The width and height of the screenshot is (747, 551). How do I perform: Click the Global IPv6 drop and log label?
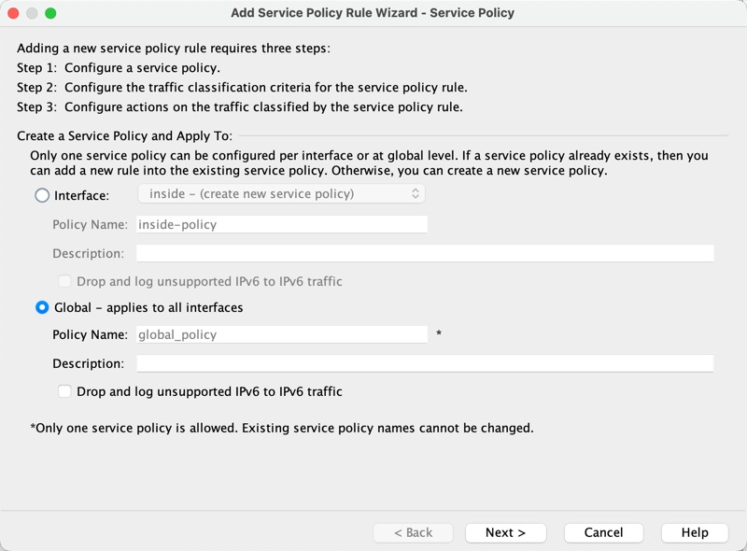point(209,392)
